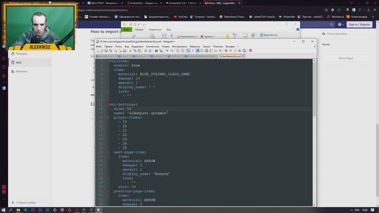Image resolution: width=379 pixels, height=213 pixels.
Task: Open the Синтаксисы menu in Notepad++
Action: point(153,46)
